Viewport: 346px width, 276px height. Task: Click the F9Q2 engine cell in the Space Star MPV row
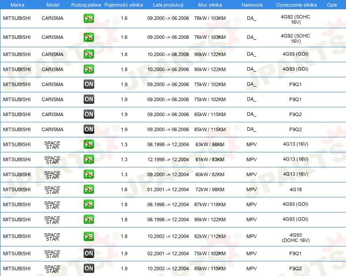tap(296, 268)
